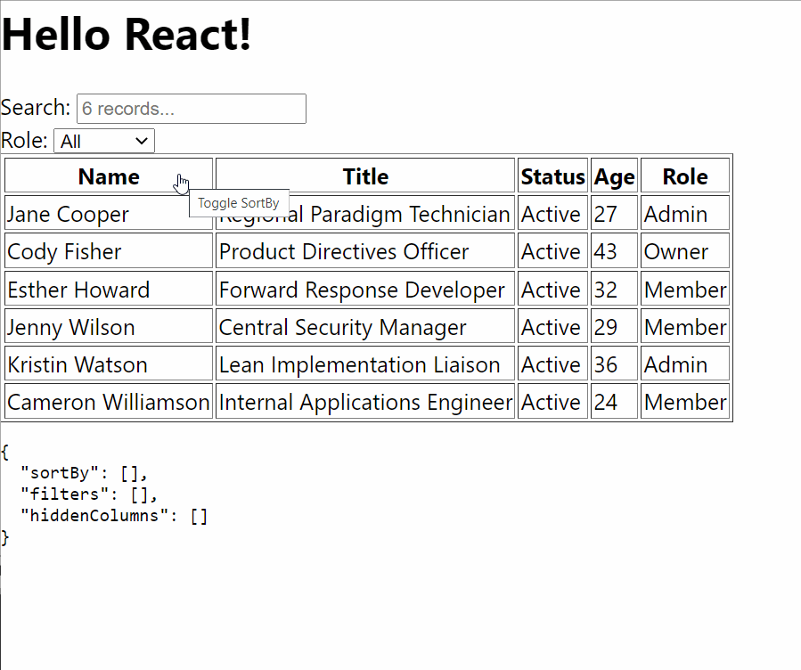Sort the table by Title column

click(365, 176)
